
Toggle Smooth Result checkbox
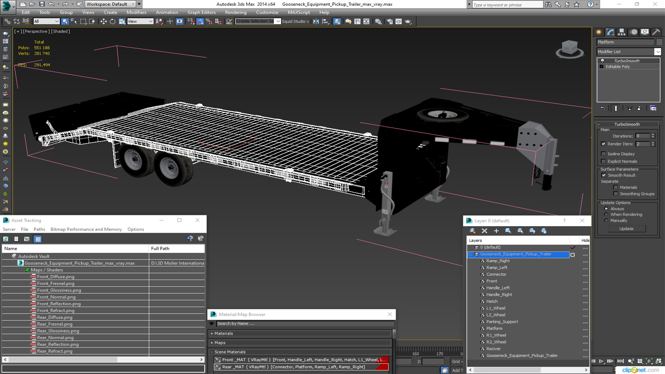[604, 175]
